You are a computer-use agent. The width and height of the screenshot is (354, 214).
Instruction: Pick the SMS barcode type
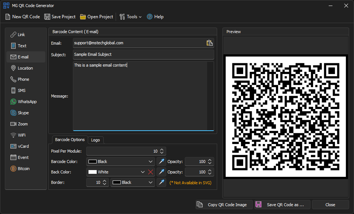(26, 90)
